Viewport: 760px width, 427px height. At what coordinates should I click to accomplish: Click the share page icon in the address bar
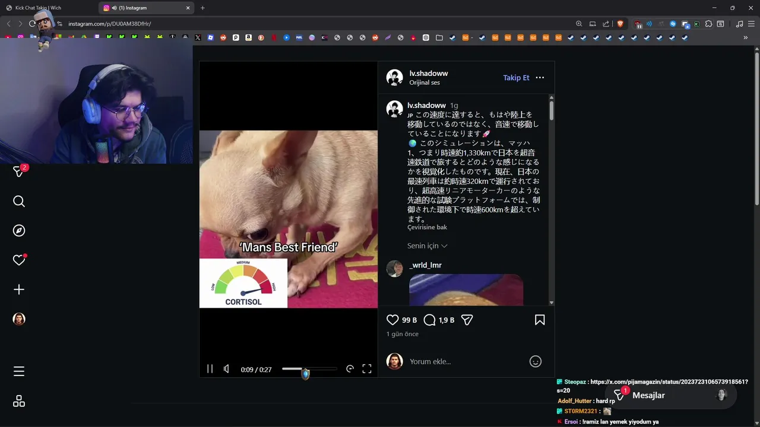pyautogui.click(x=606, y=24)
